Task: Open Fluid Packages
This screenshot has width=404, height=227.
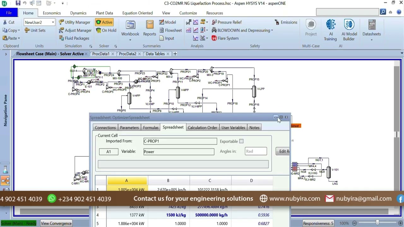Action: [74, 38]
